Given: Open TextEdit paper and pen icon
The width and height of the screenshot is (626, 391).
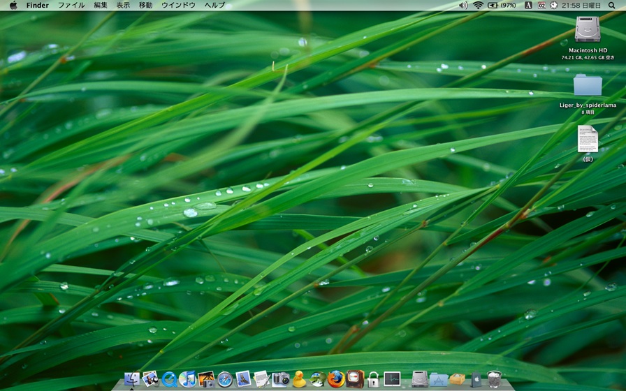Looking at the screenshot, I should pos(261,378).
